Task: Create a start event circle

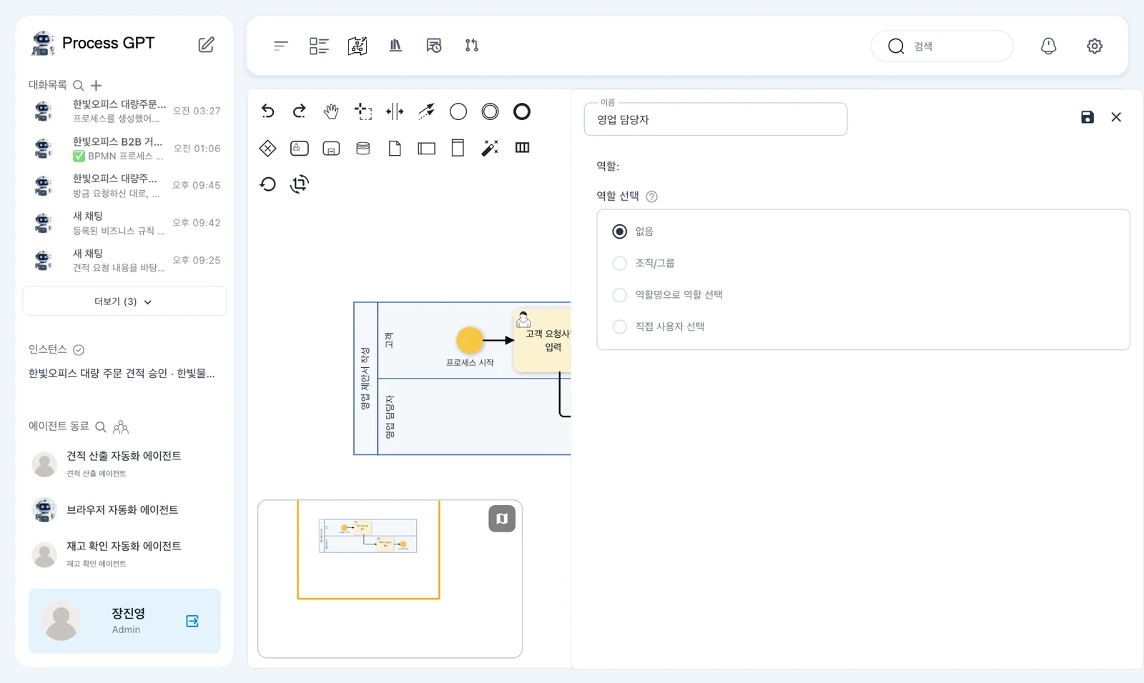Action: pos(458,111)
